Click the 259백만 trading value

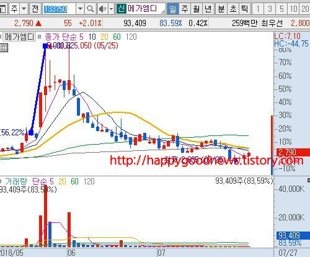pos(245,23)
